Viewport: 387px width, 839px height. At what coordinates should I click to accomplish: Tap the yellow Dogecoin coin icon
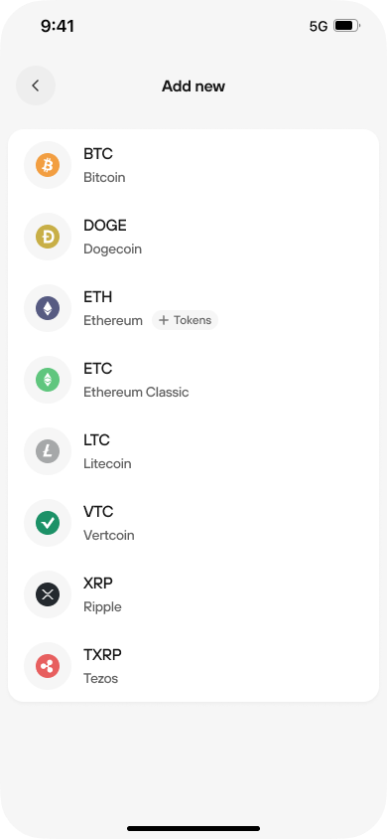point(48,237)
